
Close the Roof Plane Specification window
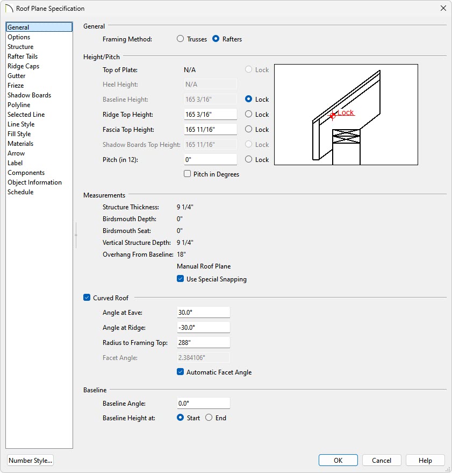point(443,8)
